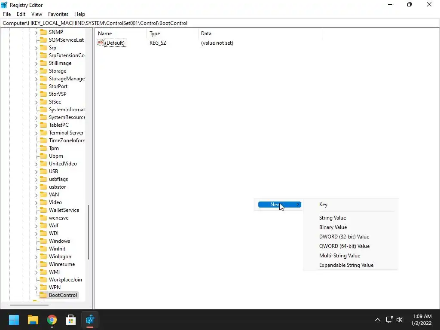Click the BootControl folder icon
This screenshot has width=440, height=330.
(43, 295)
